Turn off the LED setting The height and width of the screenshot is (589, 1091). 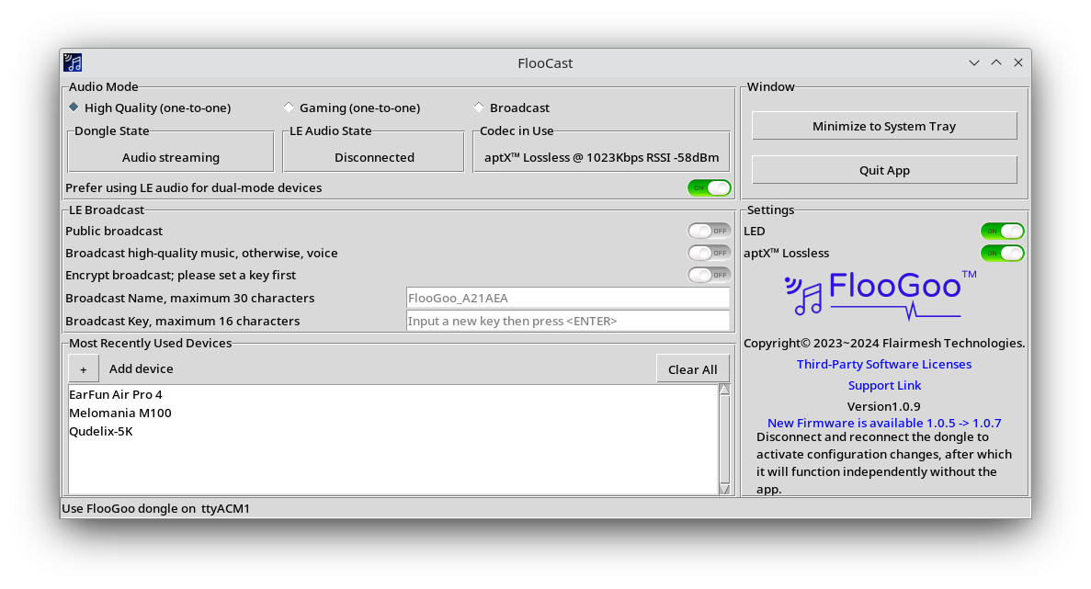1002,231
